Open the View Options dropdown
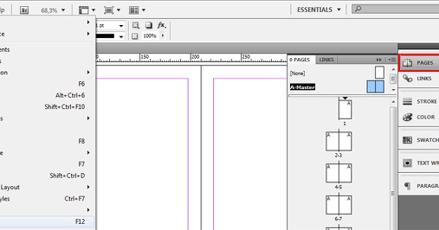Screen dimensions: 439x230 click(87, 10)
